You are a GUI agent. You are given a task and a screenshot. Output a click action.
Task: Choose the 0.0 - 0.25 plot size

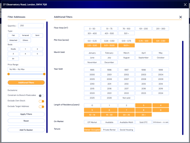tap(92, 41)
